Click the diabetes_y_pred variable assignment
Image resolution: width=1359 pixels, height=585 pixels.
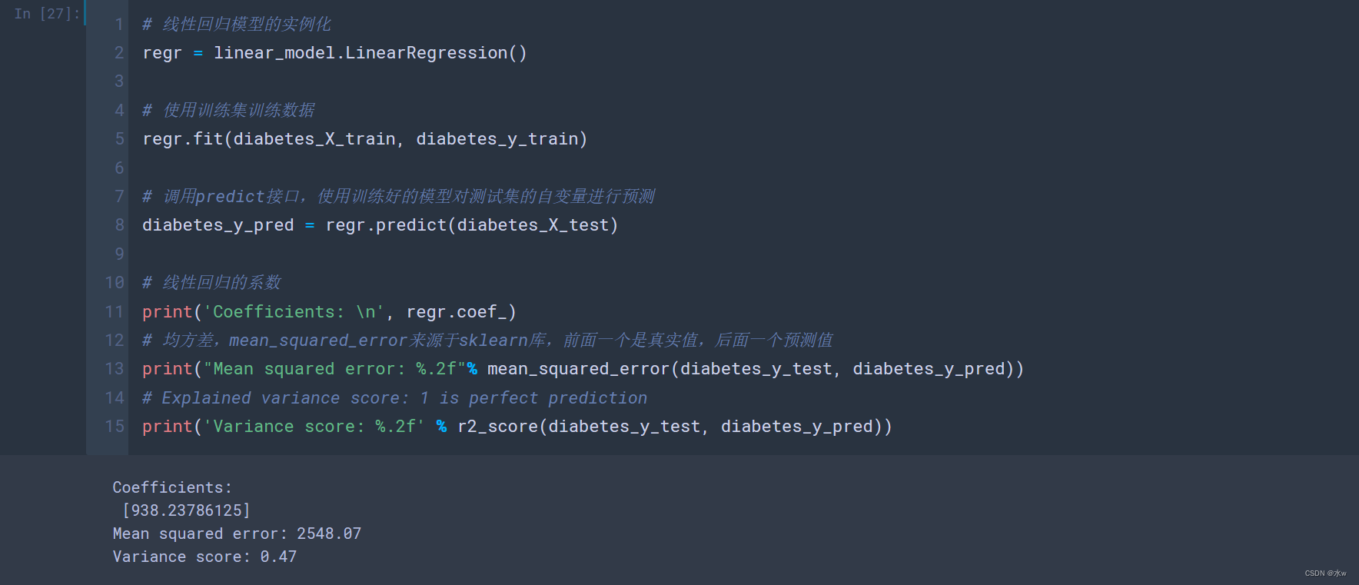[218, 225]
